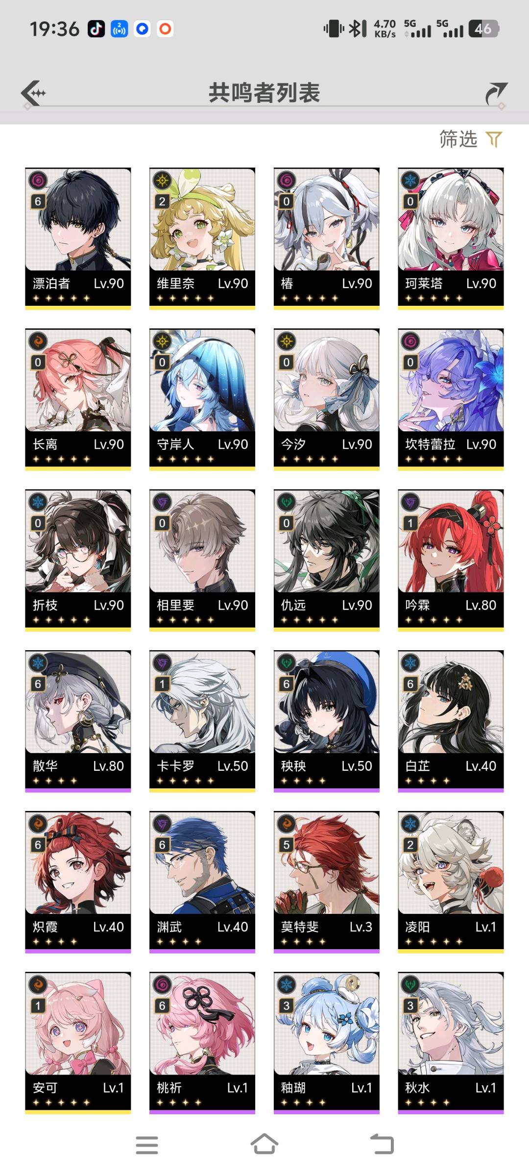The height and width of the screenshot is (1176, 529).
Task: Open the 筛选 filter funnel icon
Action: [494, 140]
